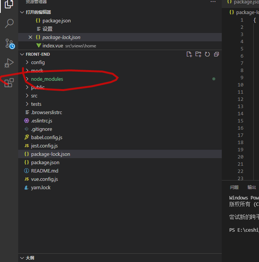Open the yarn.lock file
Screen dimensions: 259x262
120,187
